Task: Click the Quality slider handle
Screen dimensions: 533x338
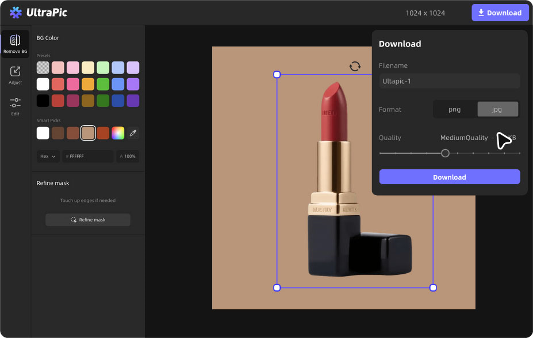Action: pyautogui.click(x=445, y=153)
